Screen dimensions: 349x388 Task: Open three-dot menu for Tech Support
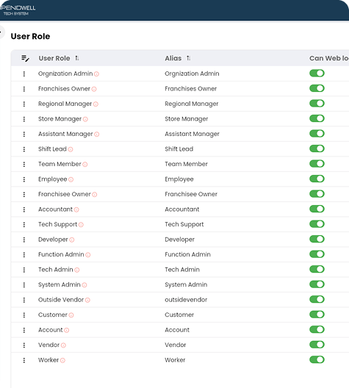coord(24,224)
